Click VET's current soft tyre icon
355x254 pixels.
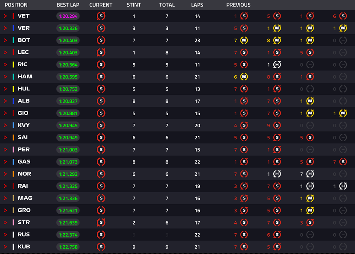101,16
